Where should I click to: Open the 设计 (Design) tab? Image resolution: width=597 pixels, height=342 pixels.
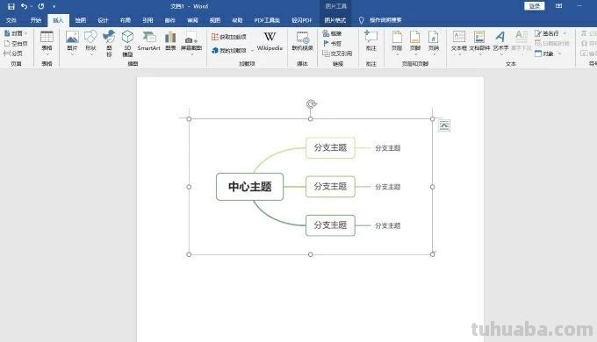coord(103,20)
